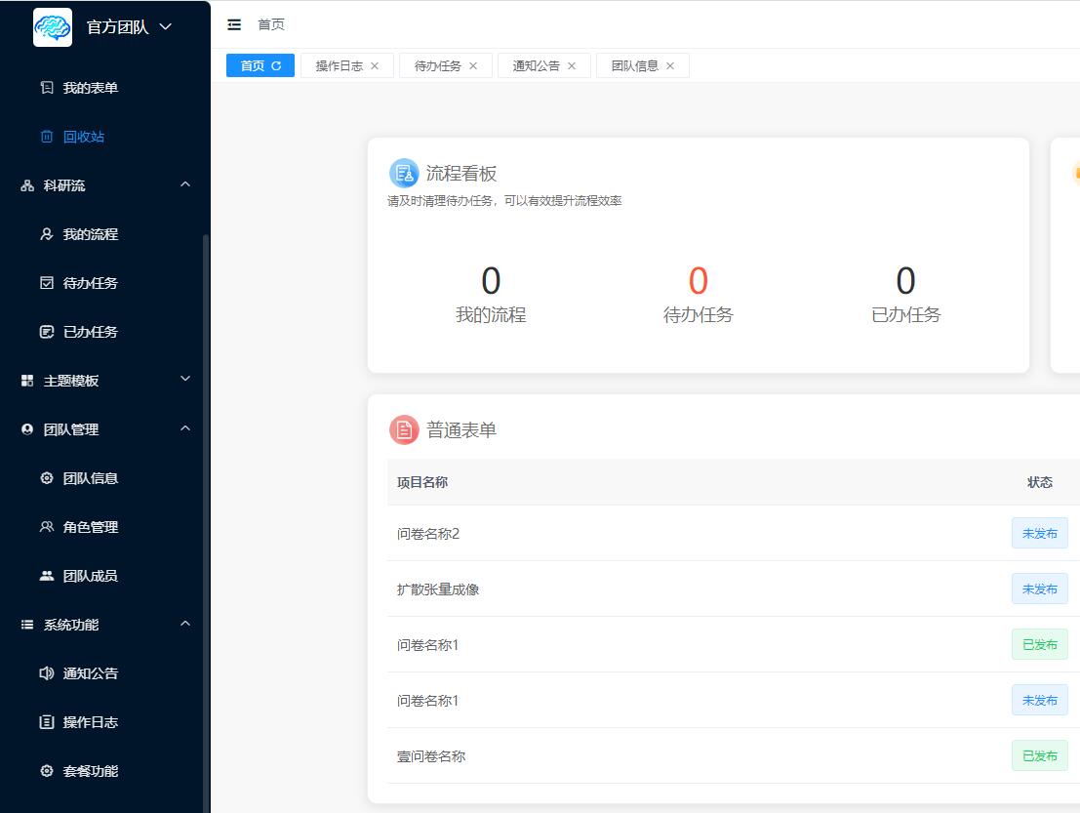Close the 团队信息 tab
Screen dimensions: 1080x813
(x=670, y=66)
